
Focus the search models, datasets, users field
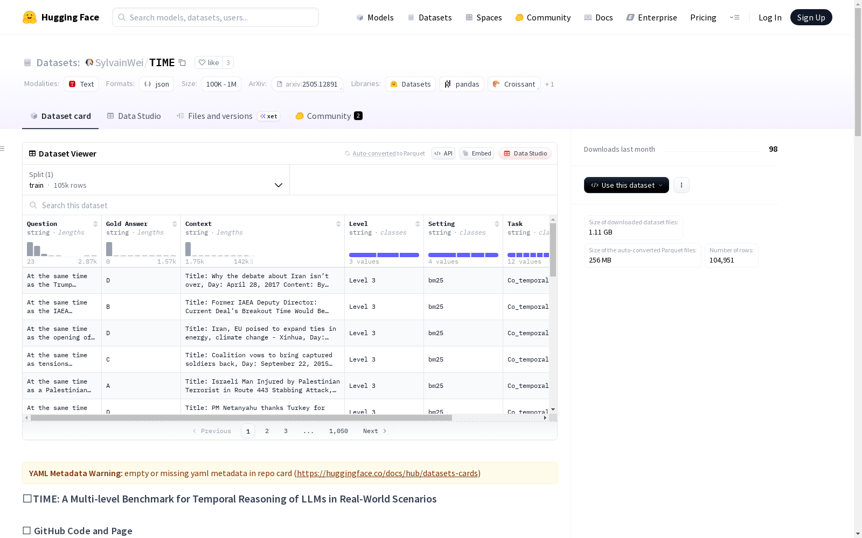coord(215,17)
